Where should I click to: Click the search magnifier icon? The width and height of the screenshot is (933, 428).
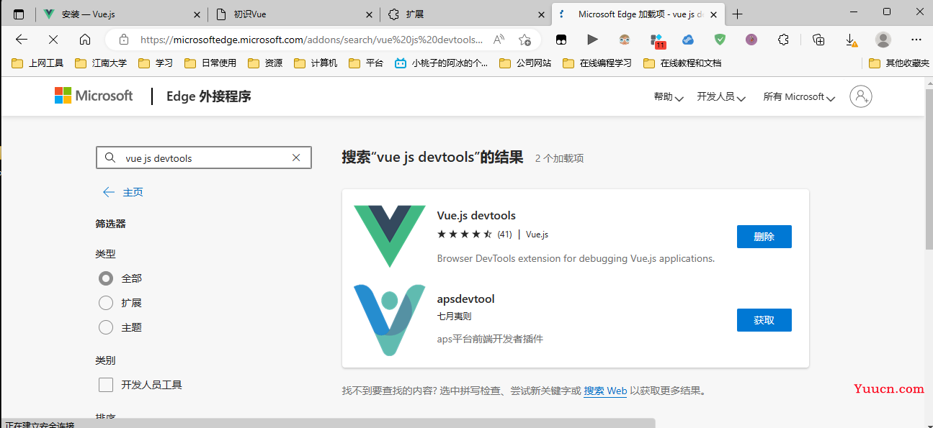coord(110,158)
